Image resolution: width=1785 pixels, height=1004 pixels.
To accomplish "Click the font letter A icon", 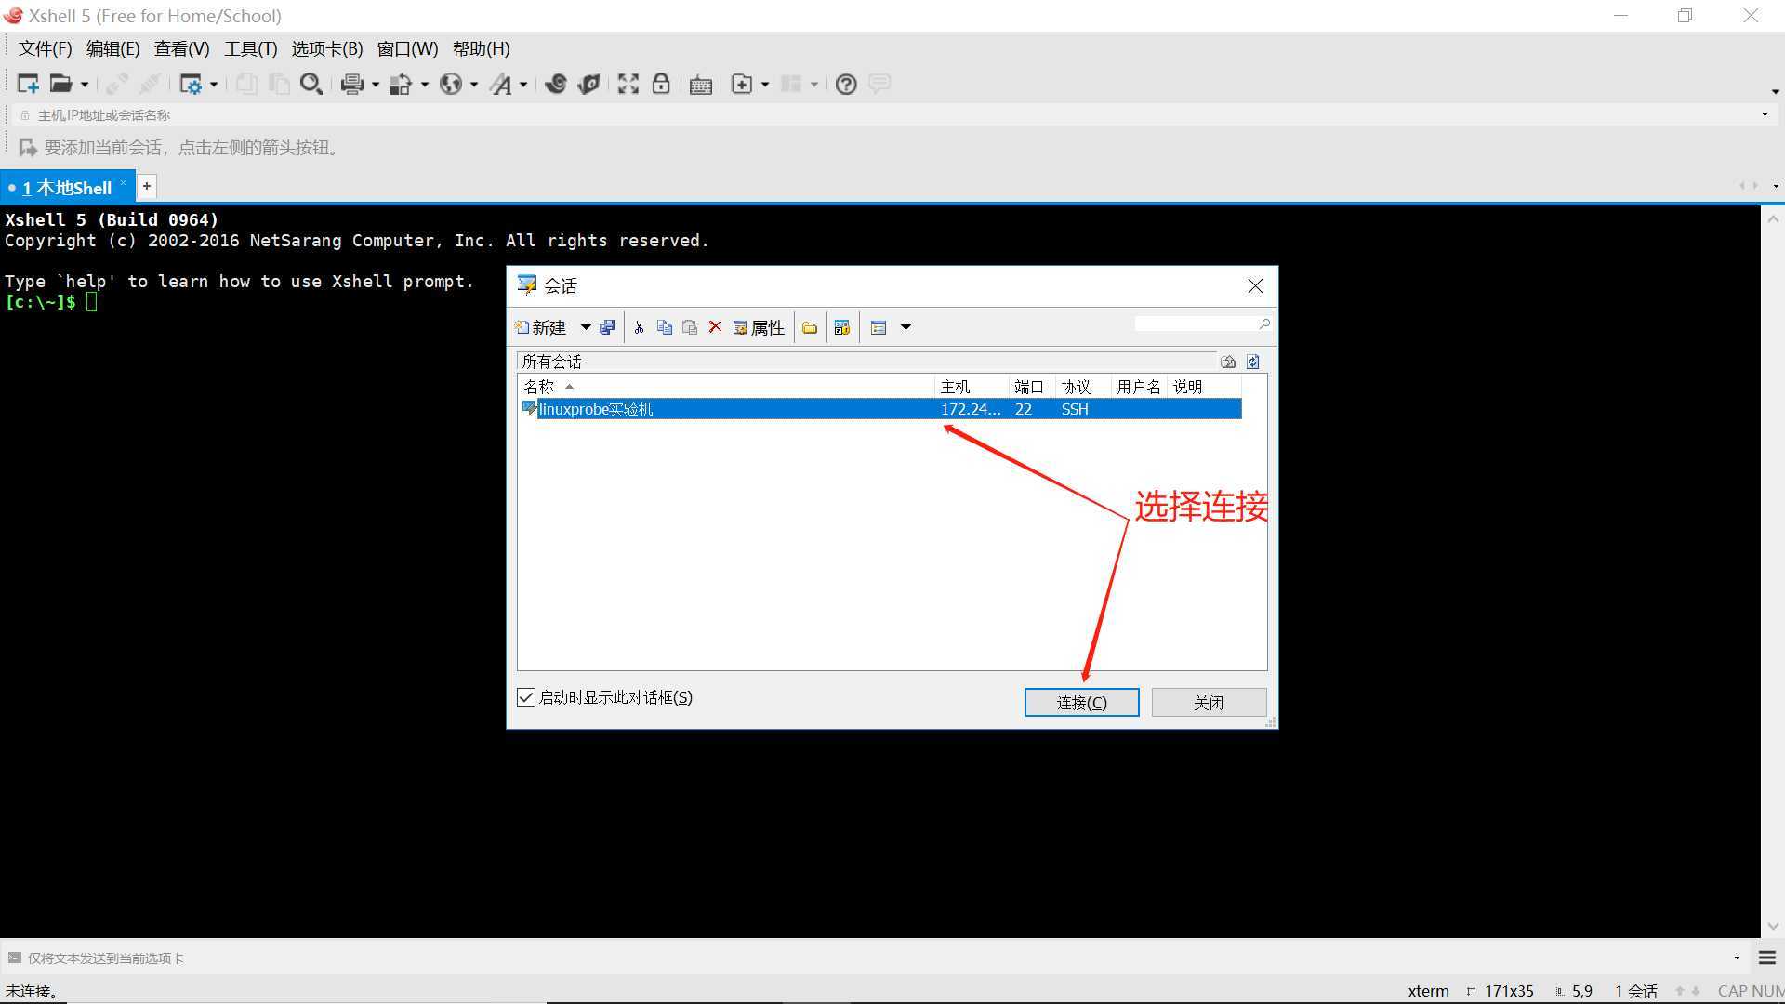I will [x=502, y=84].
